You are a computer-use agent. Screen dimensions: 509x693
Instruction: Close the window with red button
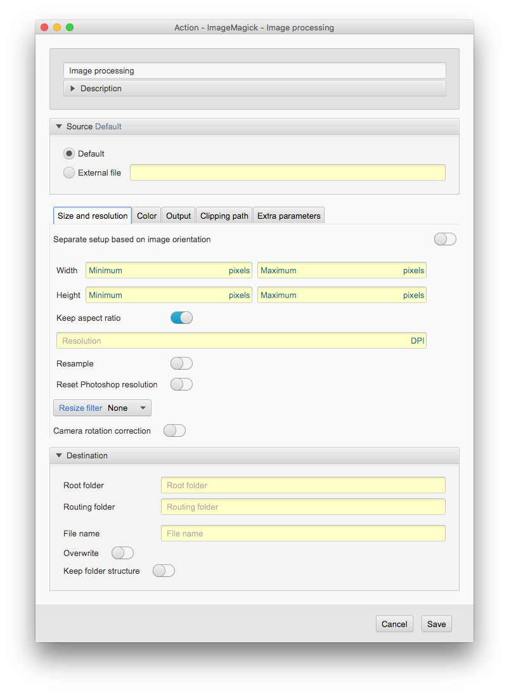[44, 27]
